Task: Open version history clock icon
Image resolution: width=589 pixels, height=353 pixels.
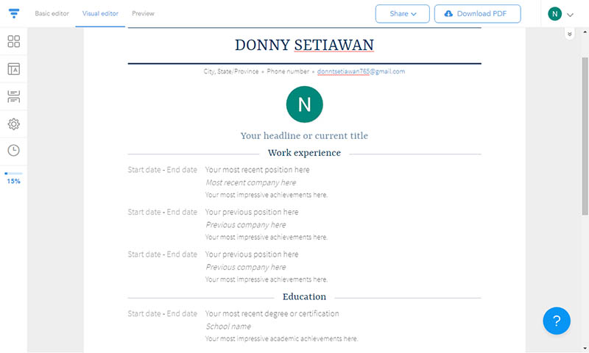Action: click(13, 151)
